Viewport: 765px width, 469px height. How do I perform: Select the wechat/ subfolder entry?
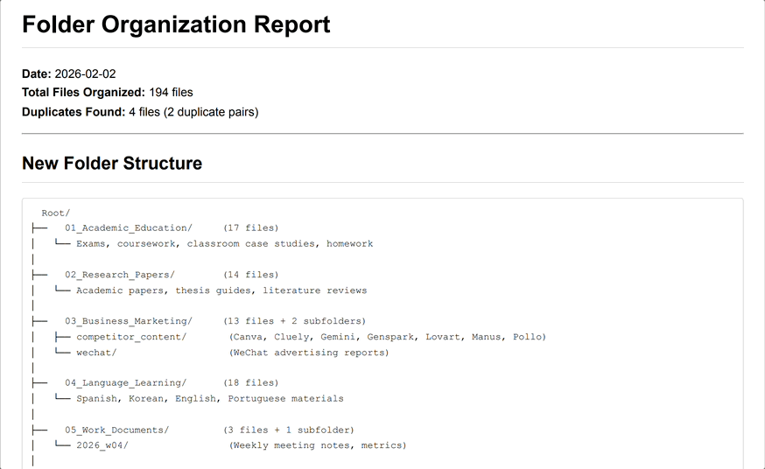coord(96,353)
